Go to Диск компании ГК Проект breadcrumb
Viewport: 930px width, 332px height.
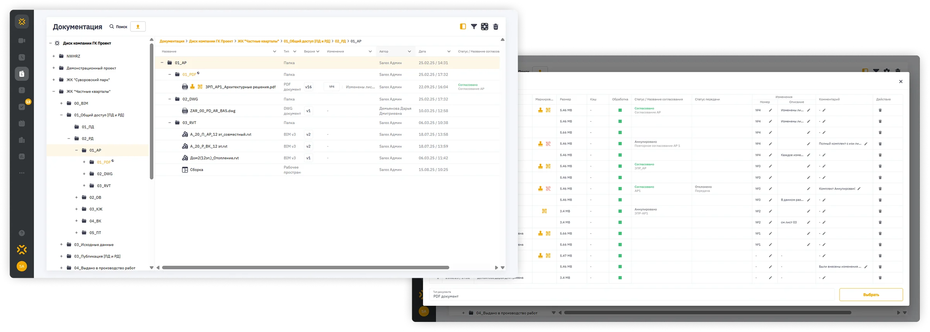coord(211,41)
